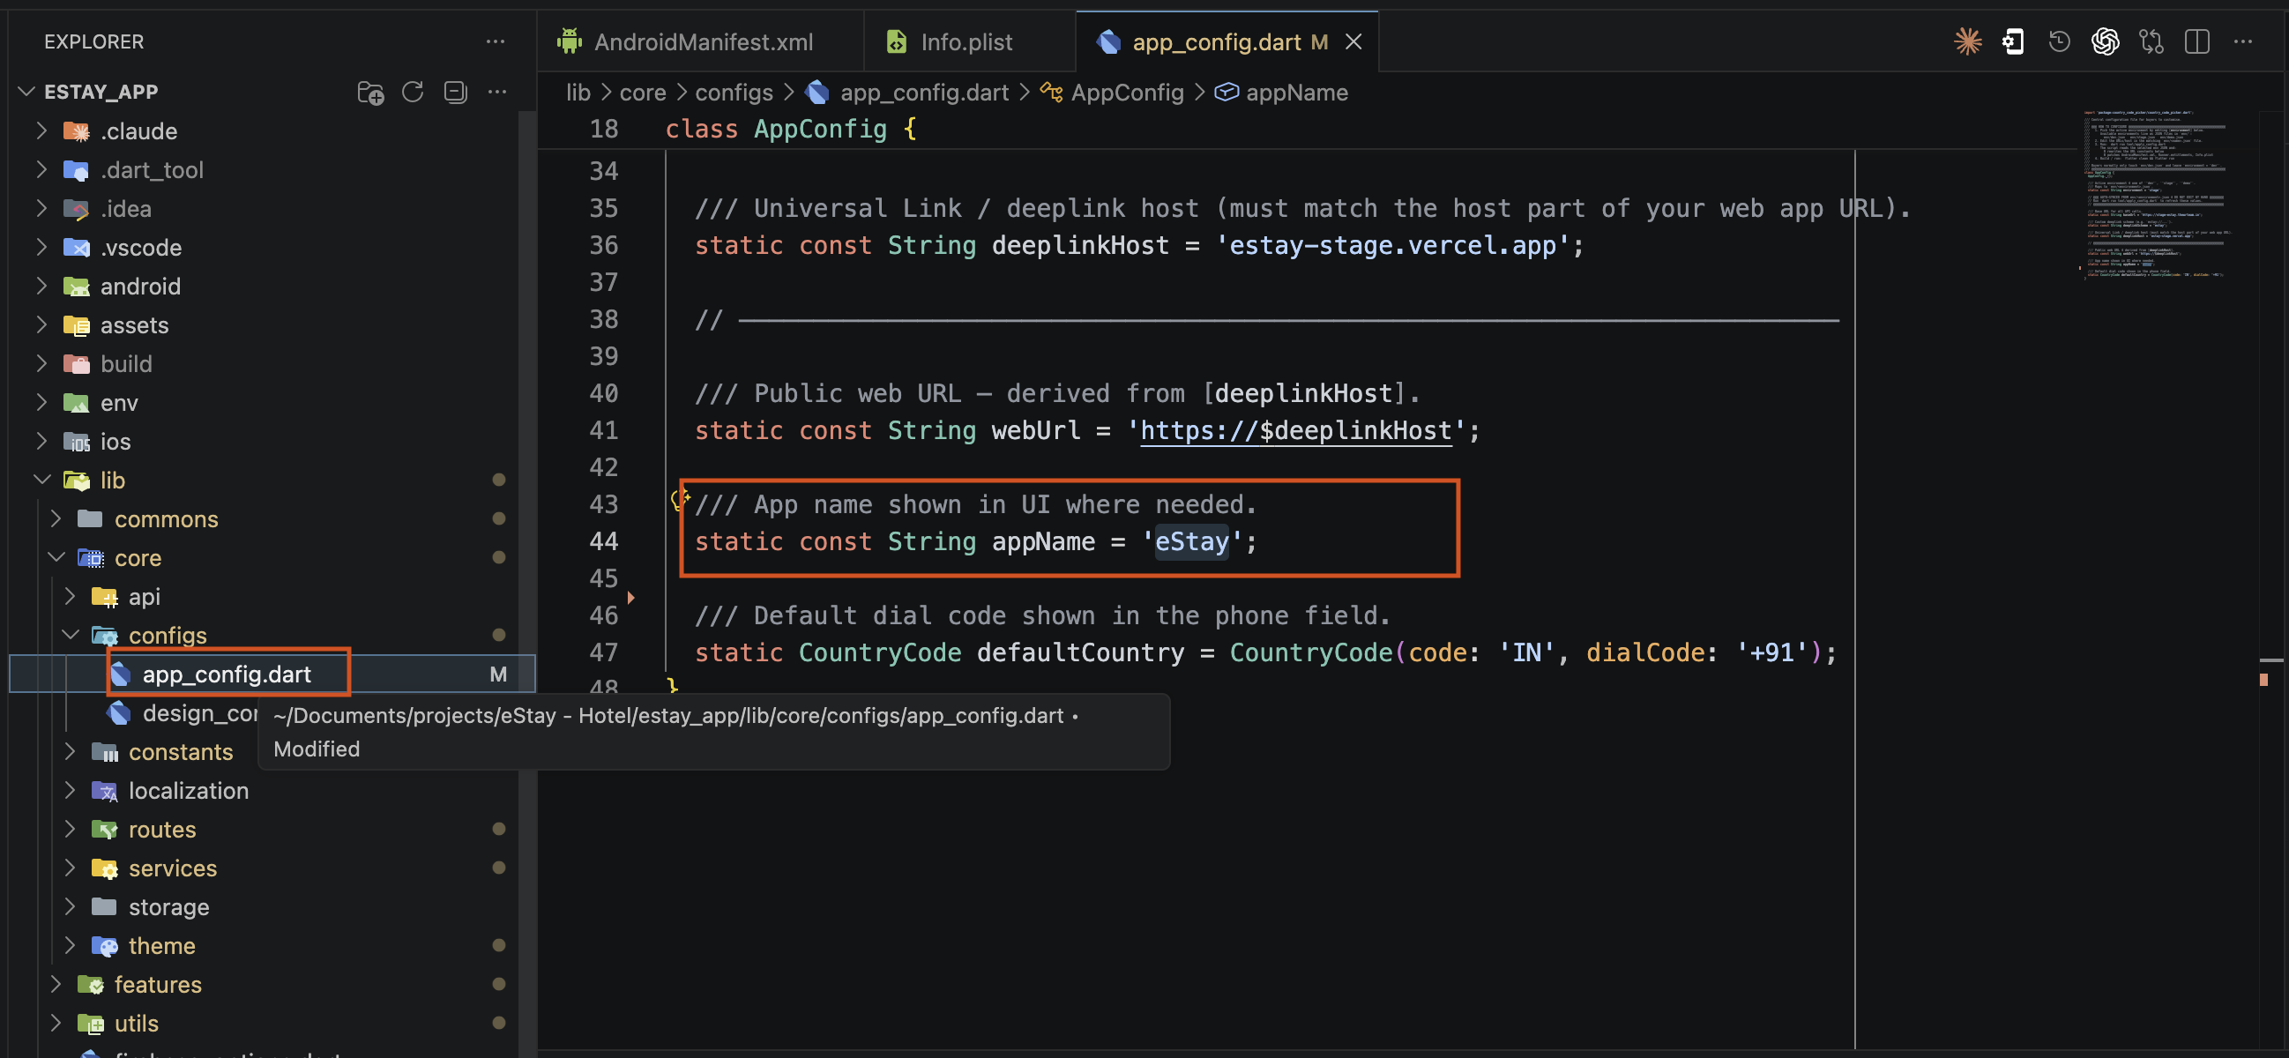Click 'lib' in the breadcrumb
Screen dimensions: 2289x1058
pos(578,93)
